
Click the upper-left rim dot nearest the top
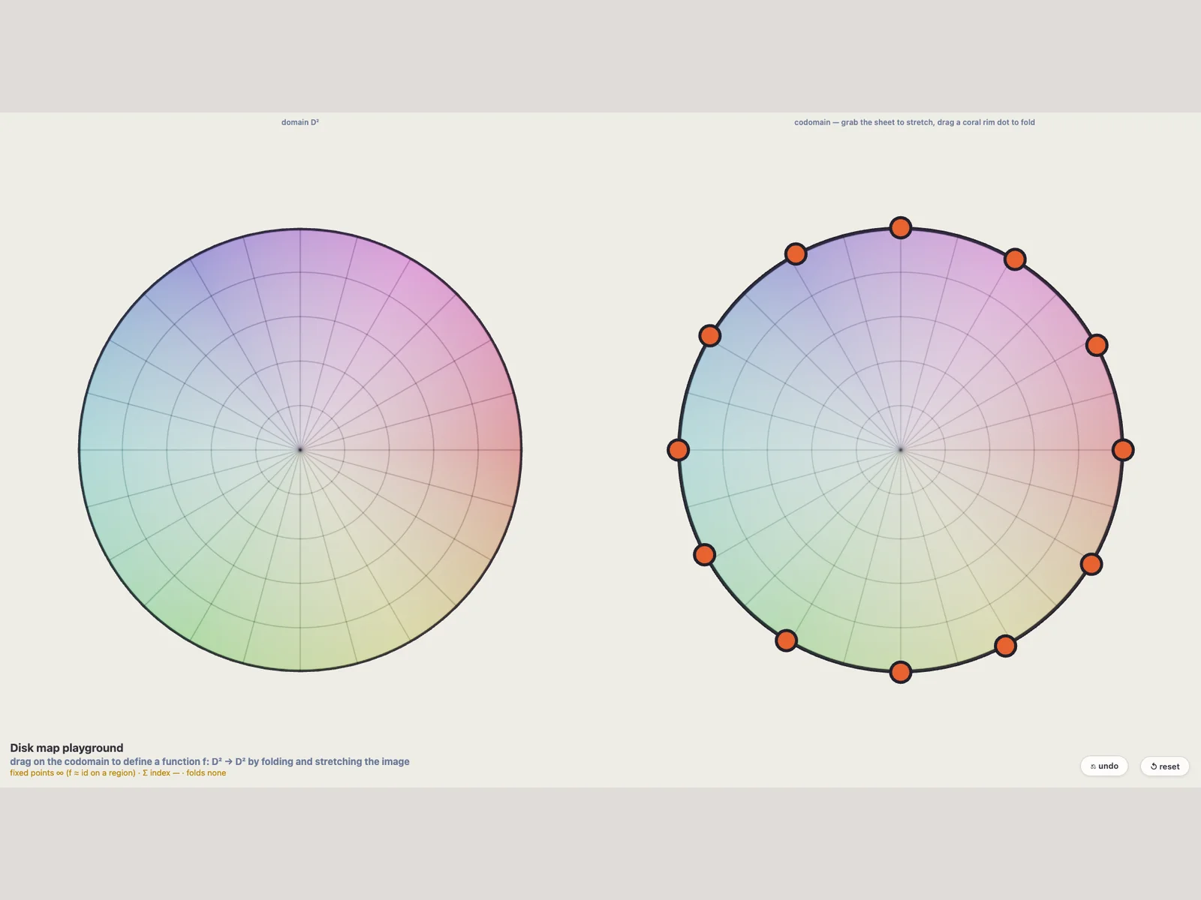tap(796, 254)
